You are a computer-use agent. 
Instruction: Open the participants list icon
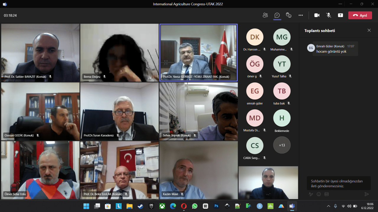click(265, 15)
